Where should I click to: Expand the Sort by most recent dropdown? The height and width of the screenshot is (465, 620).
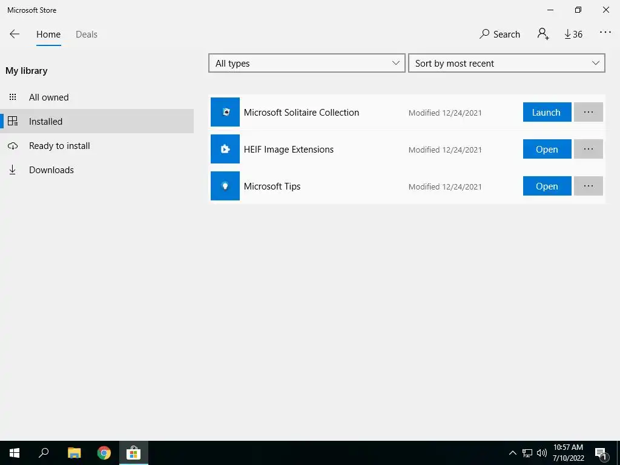(x=507, y=63)
